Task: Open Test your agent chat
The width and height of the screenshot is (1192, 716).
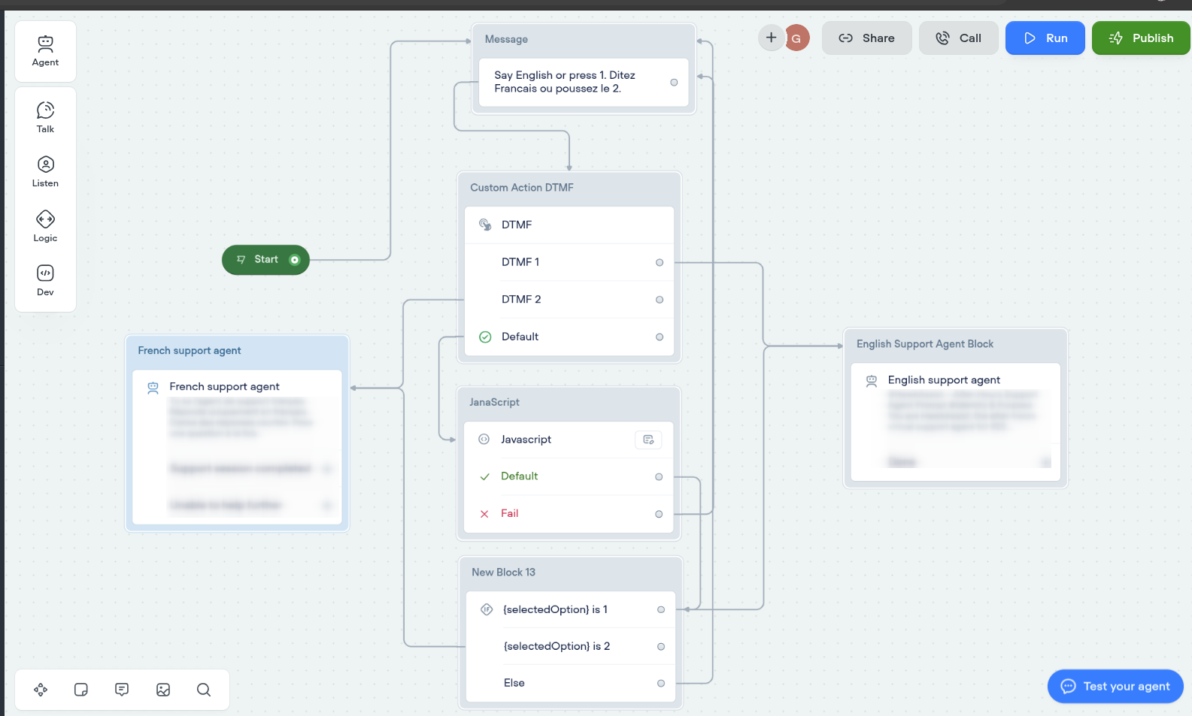Action: (1115, 686)
